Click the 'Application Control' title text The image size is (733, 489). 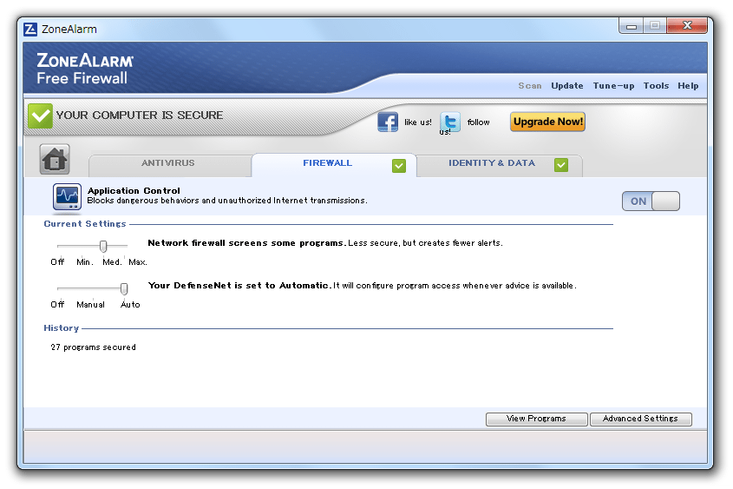(134, 190)
